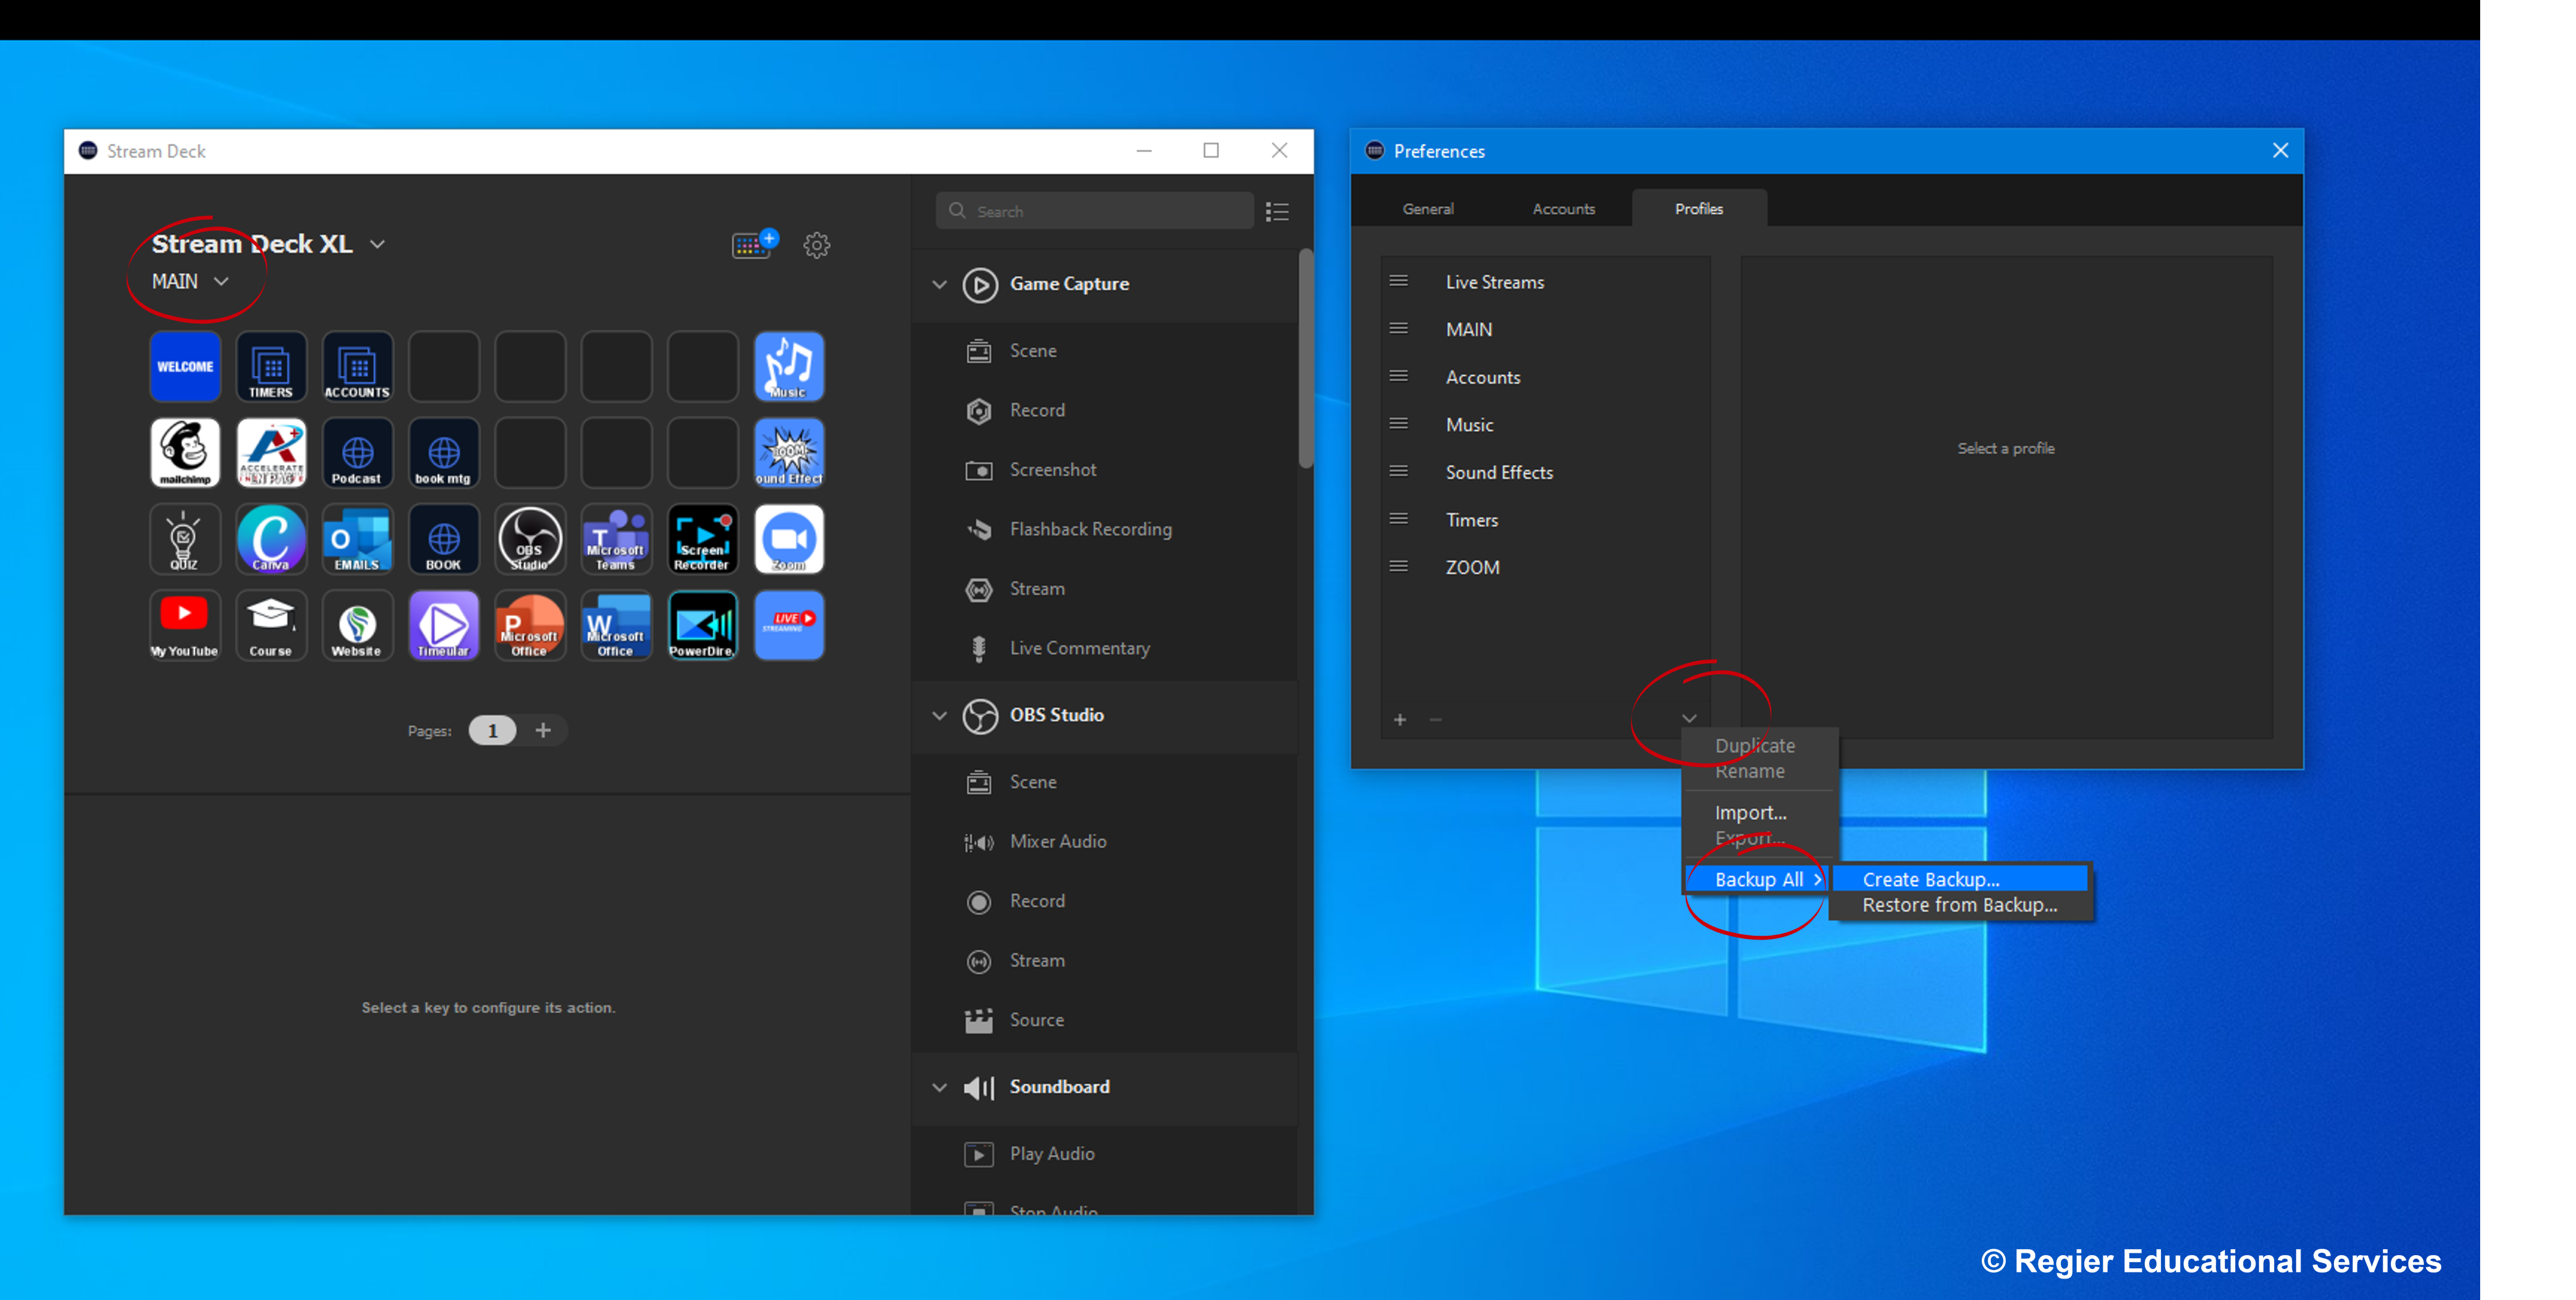
Task: Select Flashback Recording action
Action: 1105,529
